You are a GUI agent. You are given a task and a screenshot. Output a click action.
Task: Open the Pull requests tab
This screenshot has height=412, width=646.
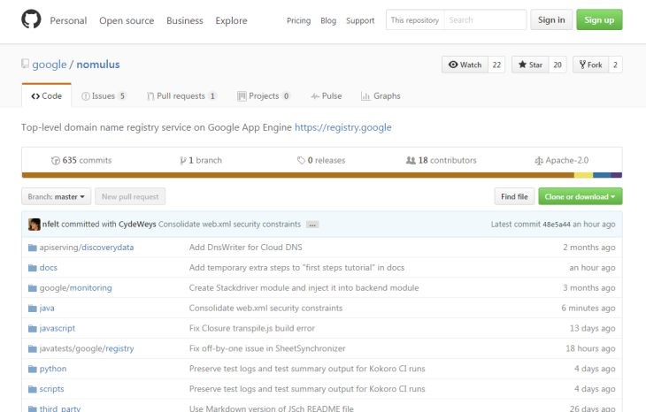181,95
